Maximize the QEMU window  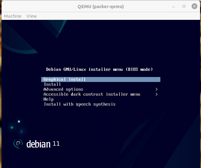coord(184,6)
